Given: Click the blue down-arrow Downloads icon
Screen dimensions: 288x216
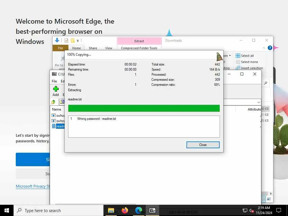Looking at the screenshot, I should [x=57, y=40].
